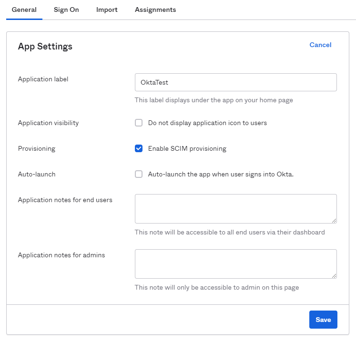The height and width of the screenshot is (341, 356).
Task: Go to the Assignments tab
Action: (x=155, y=10)
